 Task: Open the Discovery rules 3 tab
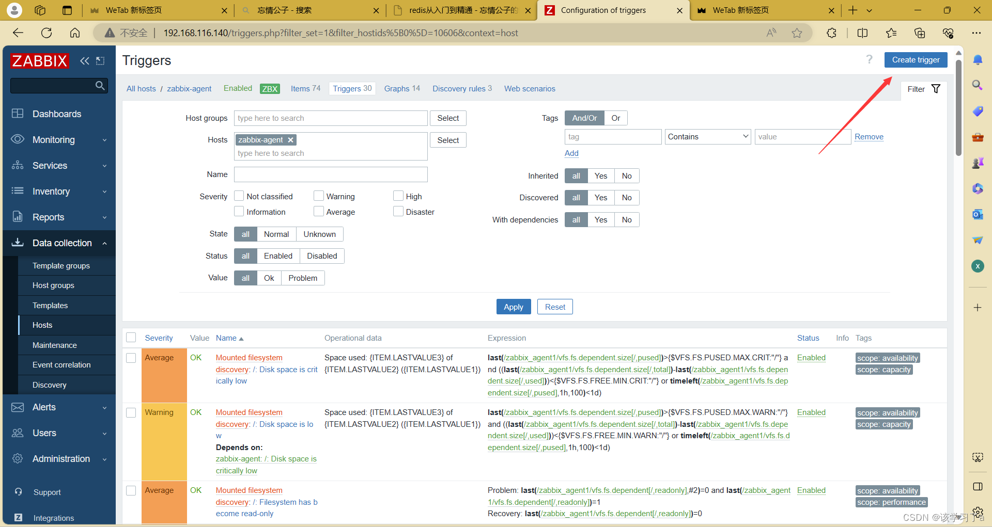click(x=462, y=89)
